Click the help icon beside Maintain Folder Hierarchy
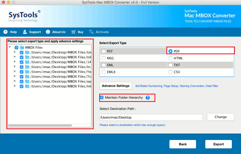 (148, 98)
